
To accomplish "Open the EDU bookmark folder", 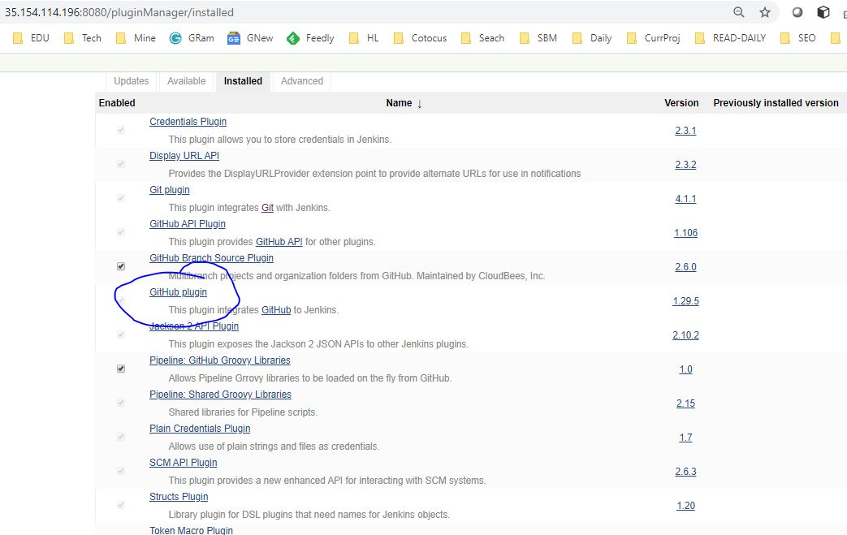I will 32,38.
